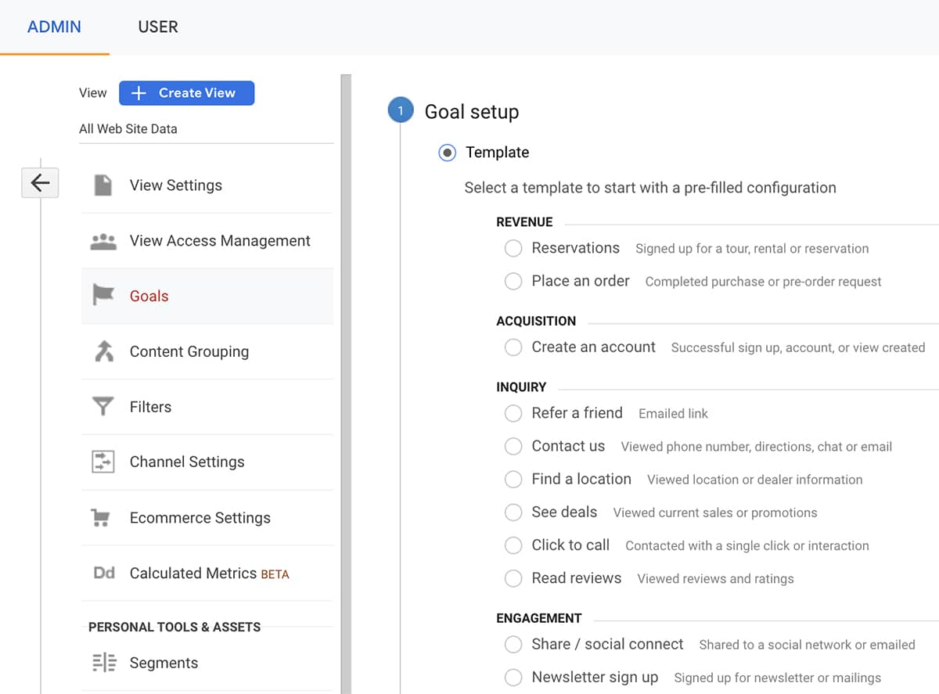Click the sidebar vertical scrollbar
The width and height of the screenshot is (939, 694).
click(346, 383)
